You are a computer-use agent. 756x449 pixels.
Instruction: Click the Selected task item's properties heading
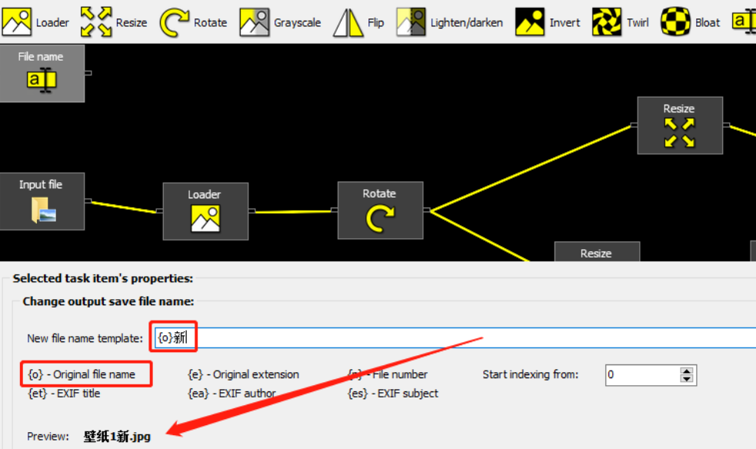click(103, 278)
